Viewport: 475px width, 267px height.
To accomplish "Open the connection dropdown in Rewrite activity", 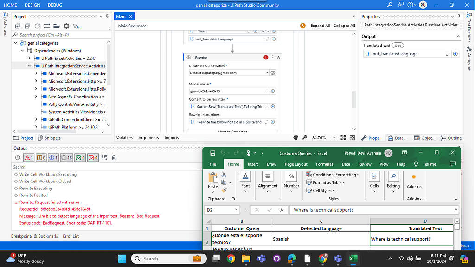I will click(267, 73).
